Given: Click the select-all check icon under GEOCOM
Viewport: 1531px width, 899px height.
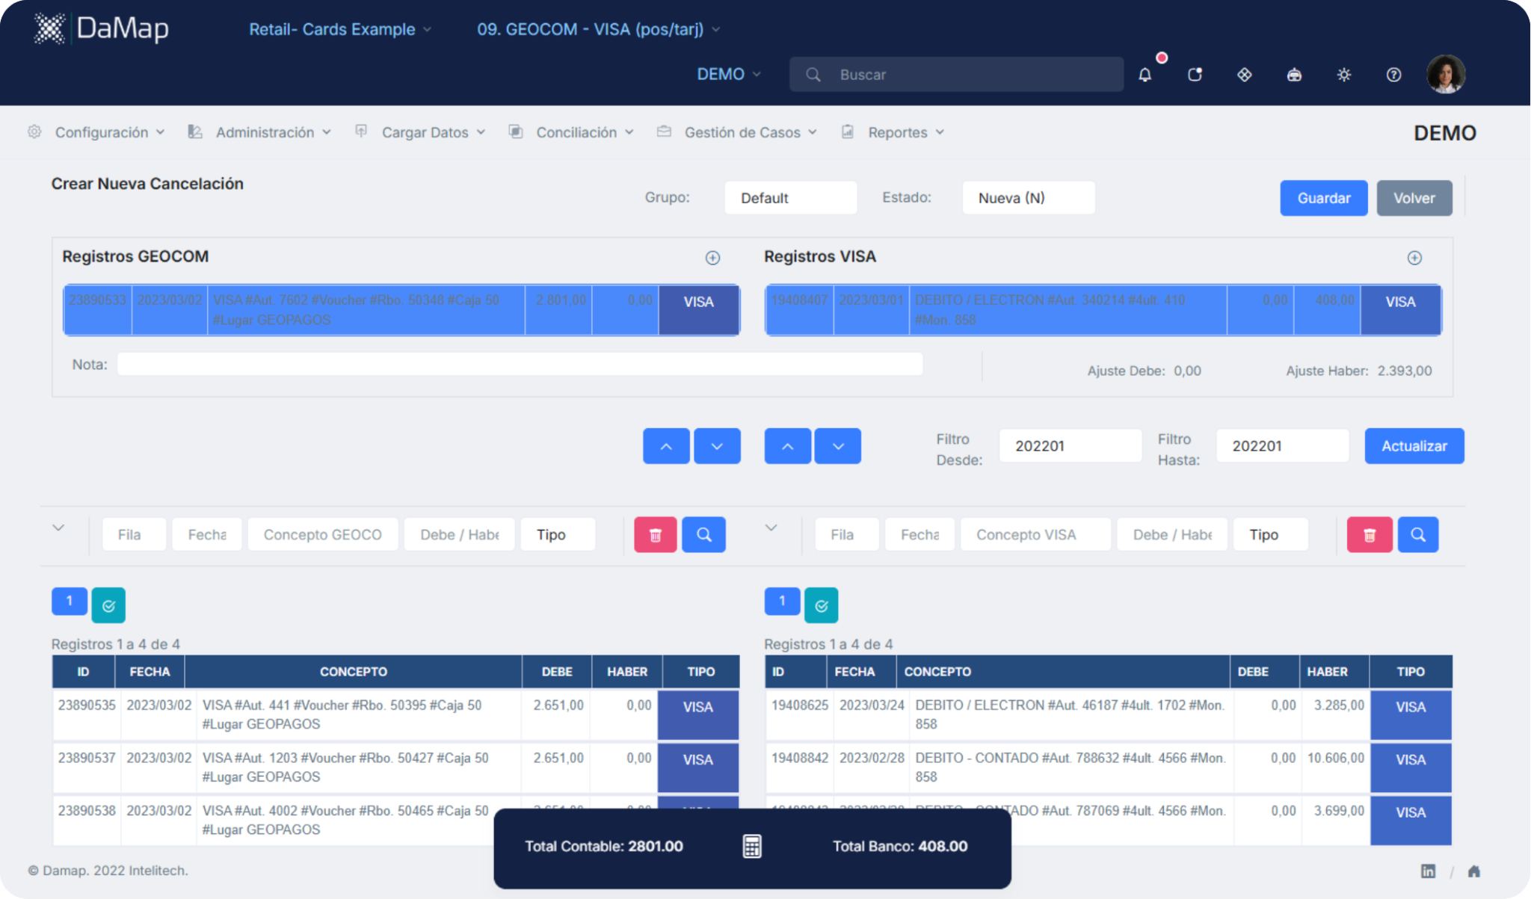Looking at the screenshot, I should tap(108, 605).
